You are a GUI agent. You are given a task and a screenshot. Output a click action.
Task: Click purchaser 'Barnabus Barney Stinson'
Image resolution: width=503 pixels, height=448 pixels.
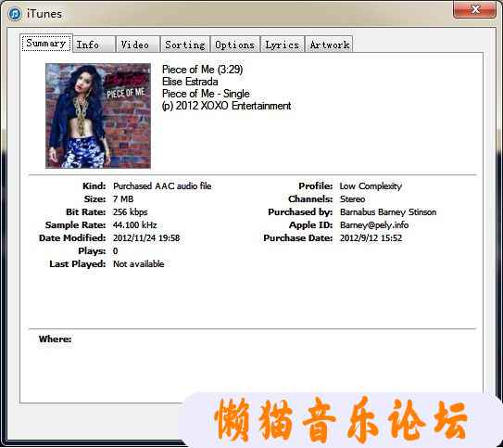point(388,212)
